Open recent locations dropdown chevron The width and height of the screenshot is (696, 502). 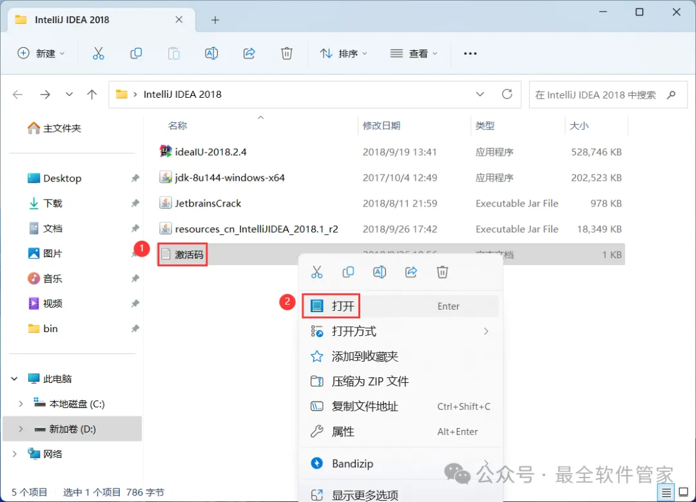69,95
